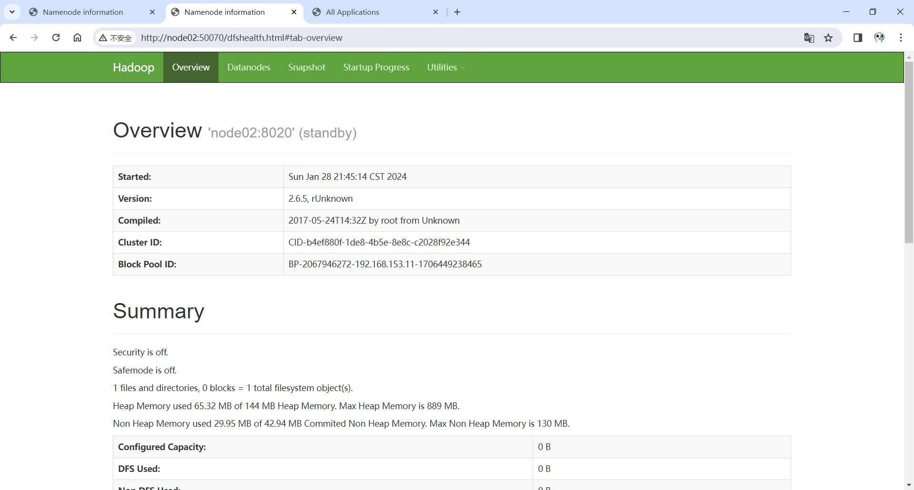
Task: Click the vertical scrollbar thumb
Action: click(909, 152)
